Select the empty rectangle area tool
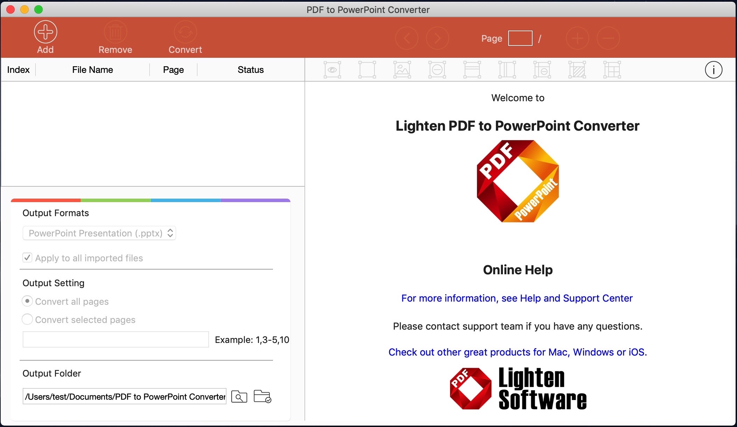737x427 pixels. pos(367,70)
